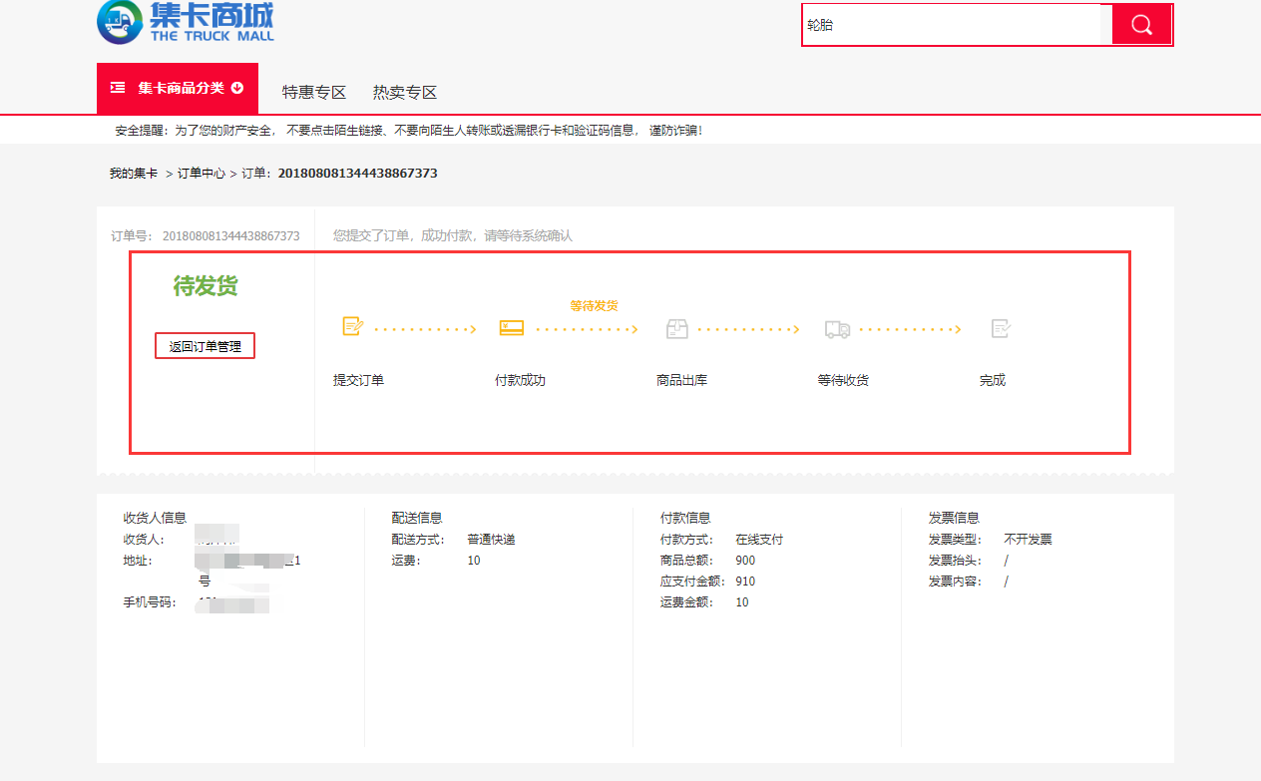Image resolution: width=1261 pixels, height=781 pixels.
Task: Click the goods outbound box icon
Action: [677, 328]
